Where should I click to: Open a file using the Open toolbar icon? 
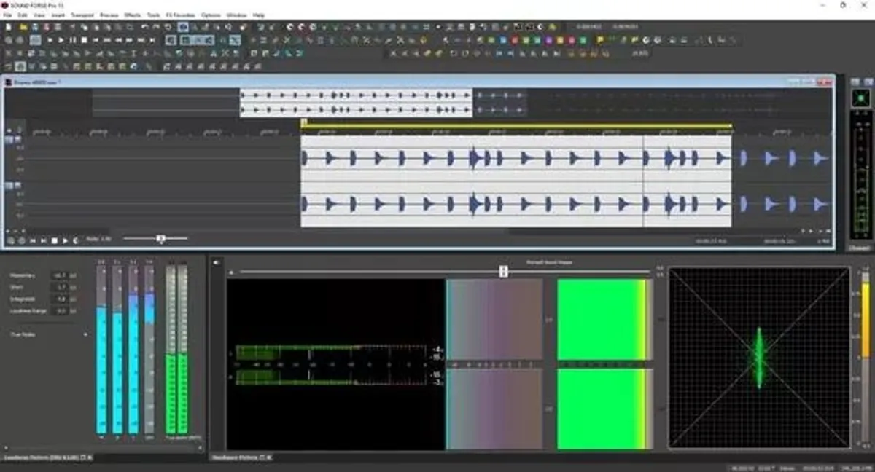20,27
